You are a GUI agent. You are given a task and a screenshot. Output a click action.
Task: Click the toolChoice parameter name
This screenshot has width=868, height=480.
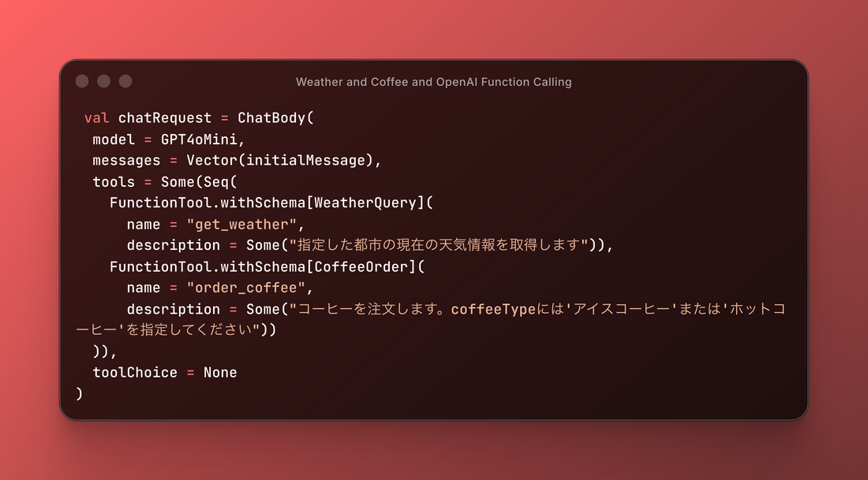point(135,372)
